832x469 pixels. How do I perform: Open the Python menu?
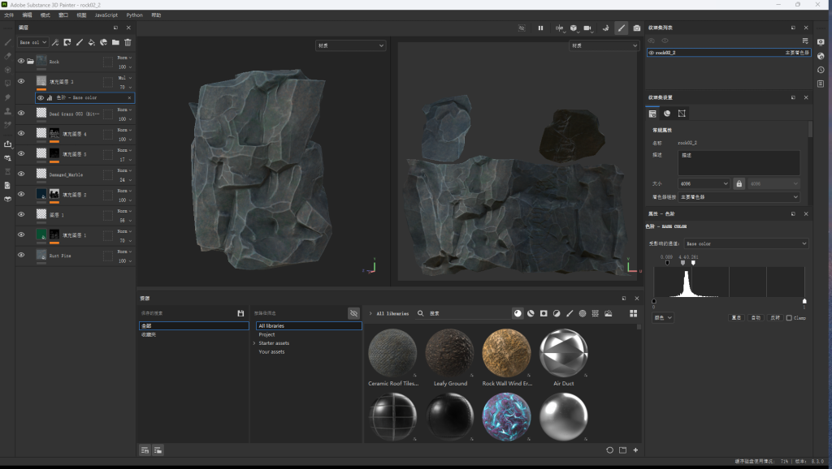pyautogui.click(x=134, y=15)
